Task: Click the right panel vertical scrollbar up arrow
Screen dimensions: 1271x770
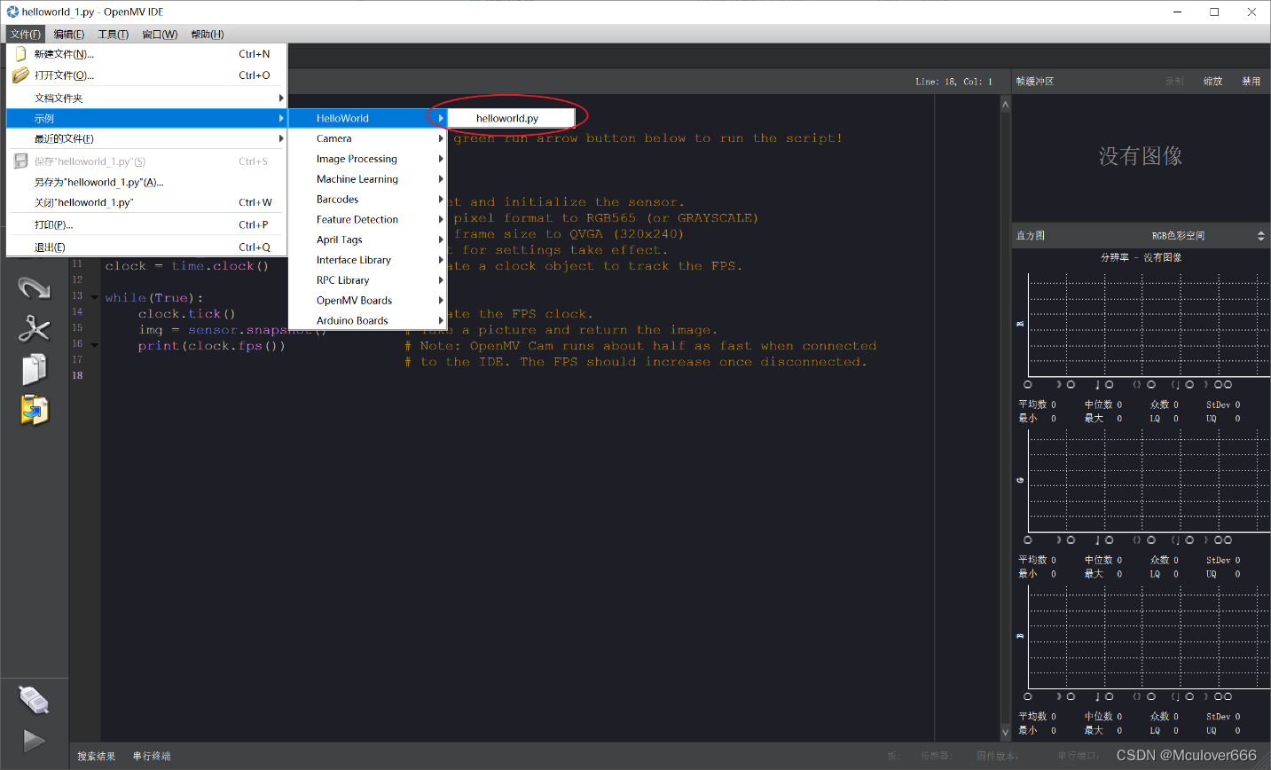Action: [1005, 105]
